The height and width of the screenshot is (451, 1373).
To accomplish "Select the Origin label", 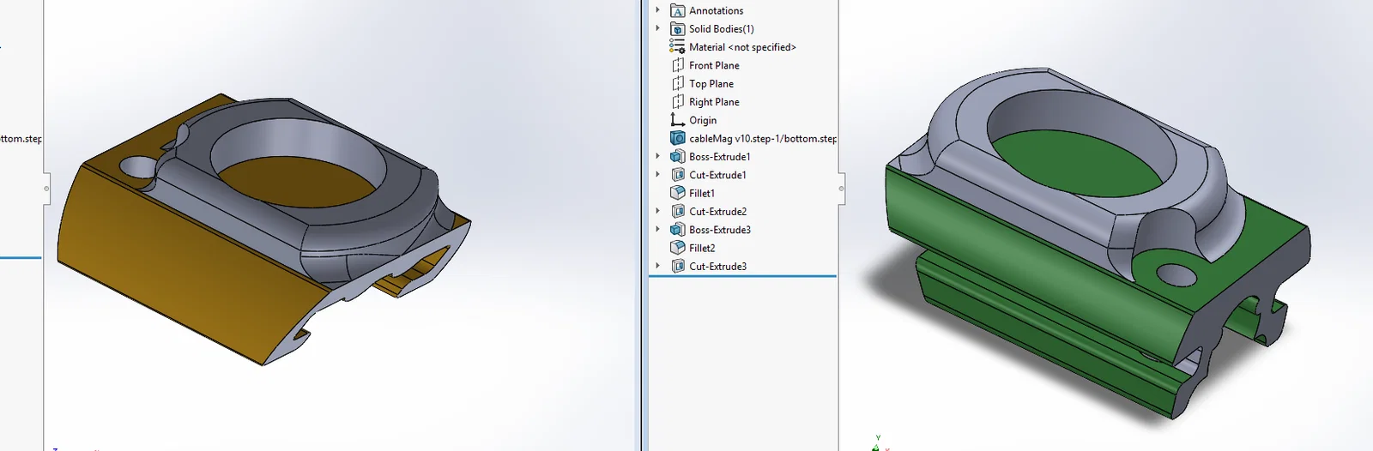I will click(703, 120).
